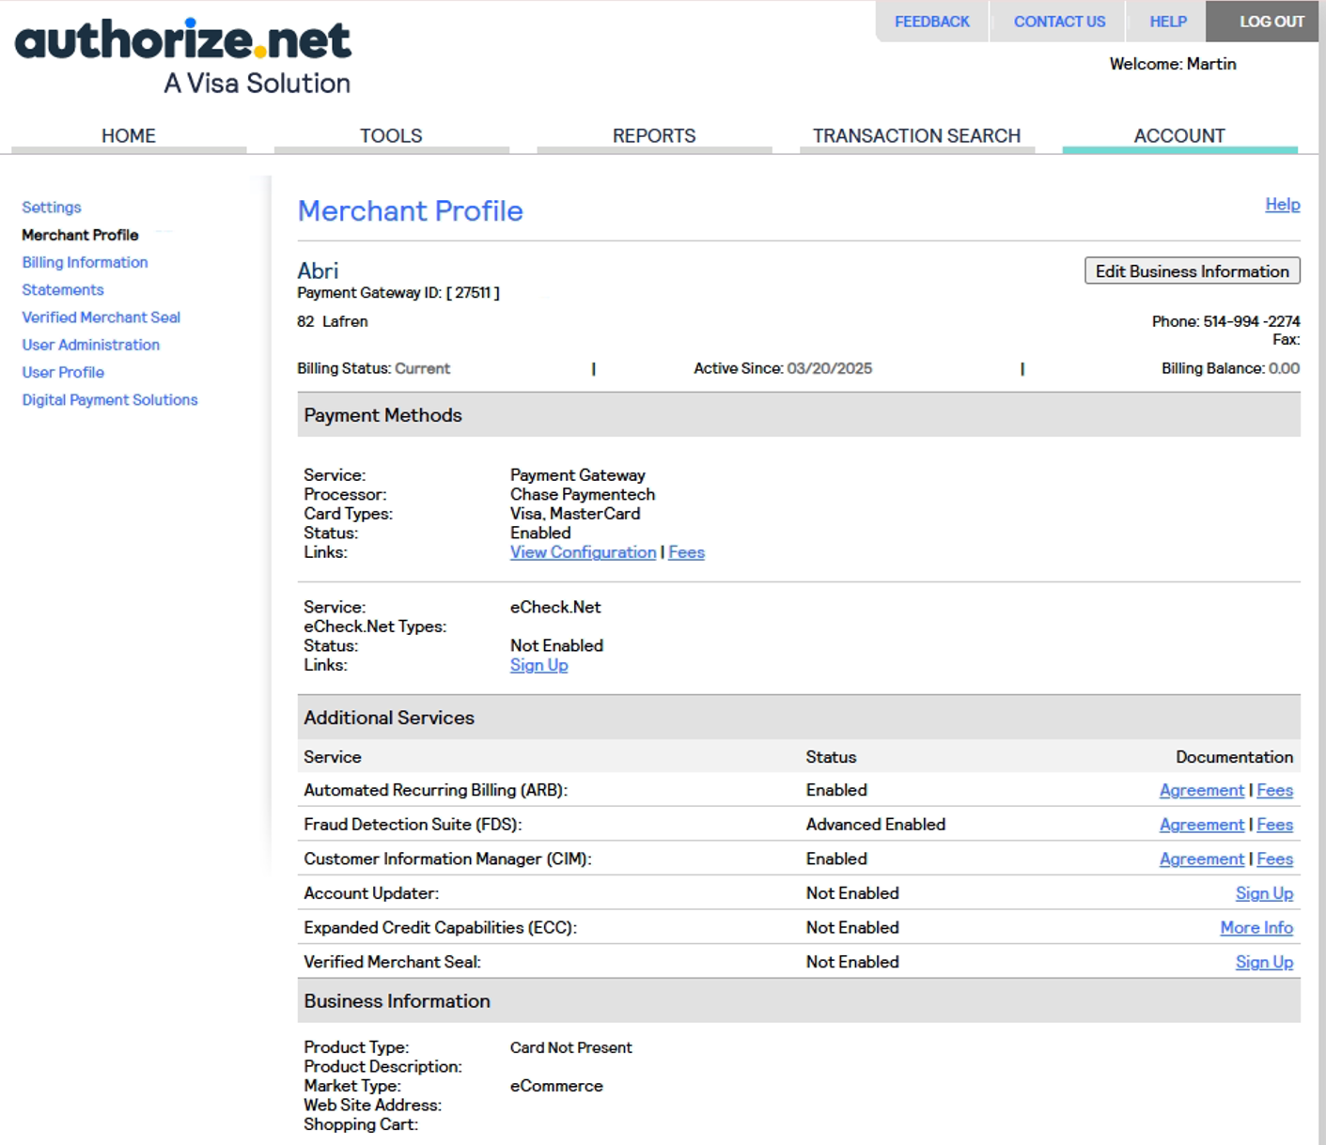
Task: Open Statements in the sidebar
Action: tap(63, 290)
